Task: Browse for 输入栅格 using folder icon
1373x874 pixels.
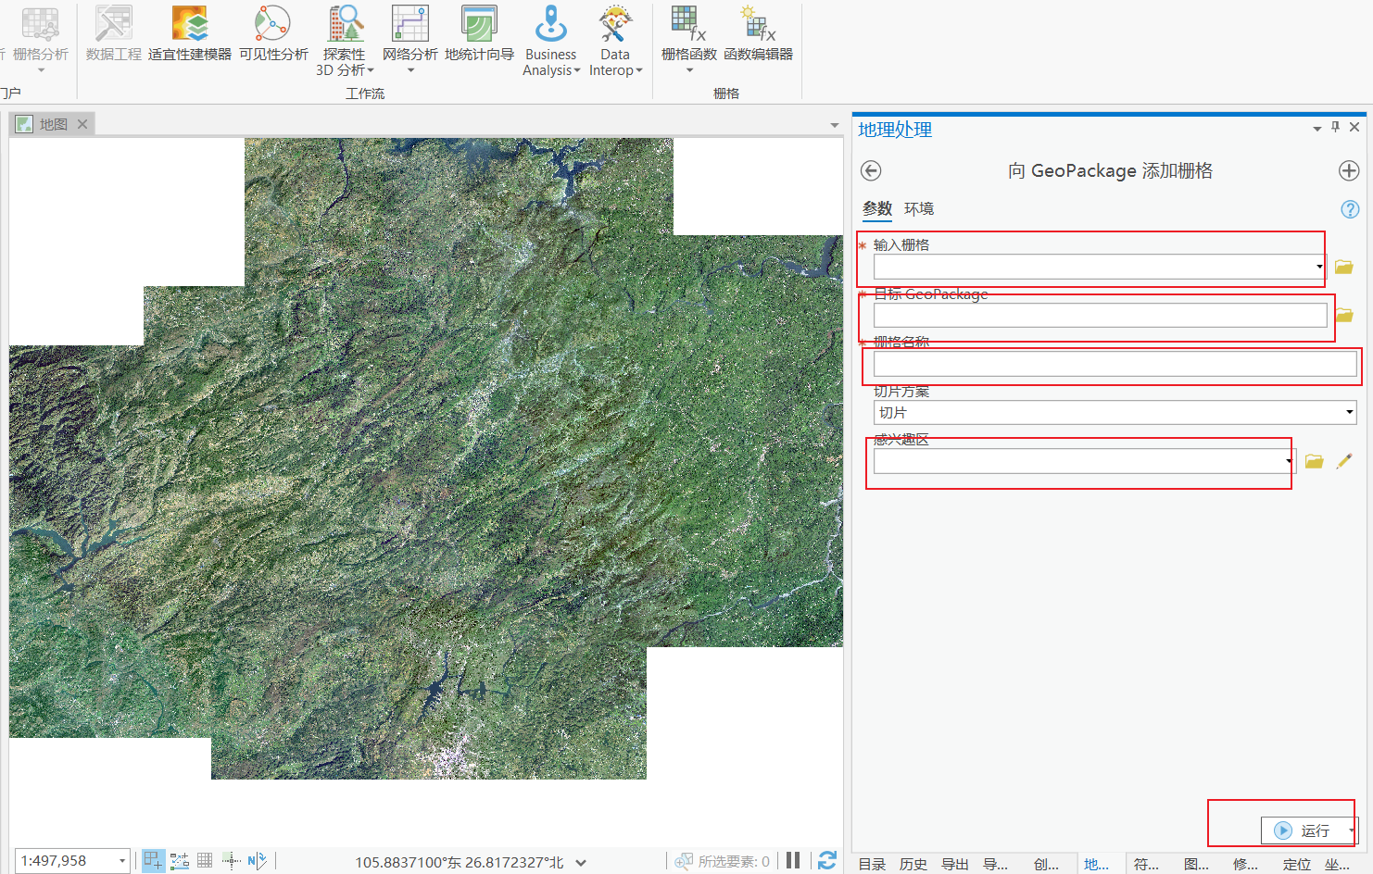Action: [1343, 267]
